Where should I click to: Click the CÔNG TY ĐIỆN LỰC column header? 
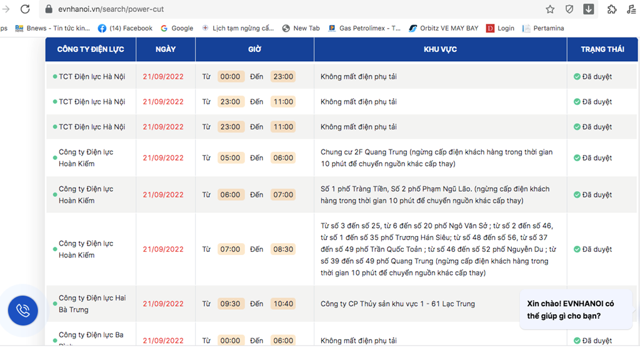tap(91, 49)
